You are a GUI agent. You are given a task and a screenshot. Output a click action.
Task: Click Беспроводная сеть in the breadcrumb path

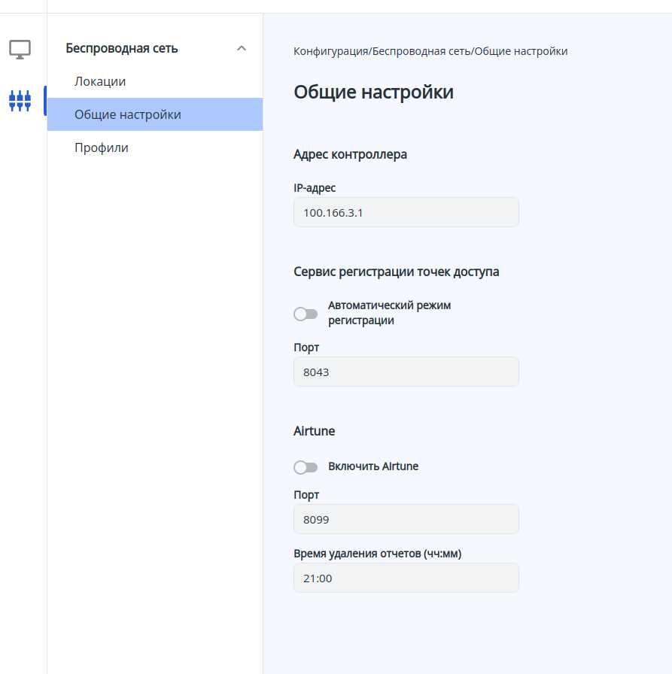(x=421, y=51)
